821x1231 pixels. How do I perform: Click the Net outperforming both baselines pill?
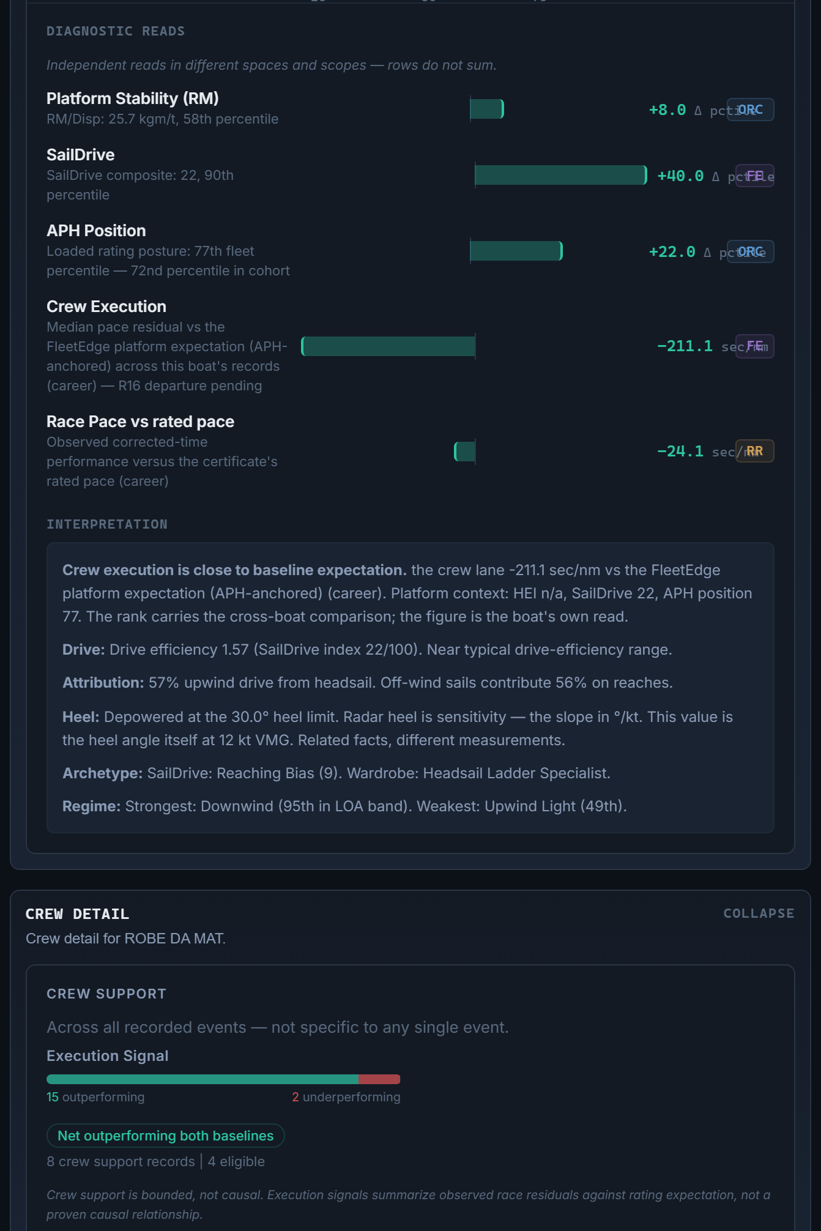pyautogui.click(x=165, y=1136)
